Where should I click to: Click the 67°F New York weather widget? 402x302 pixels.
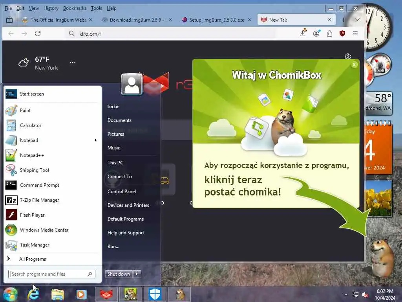pos(38,63)
